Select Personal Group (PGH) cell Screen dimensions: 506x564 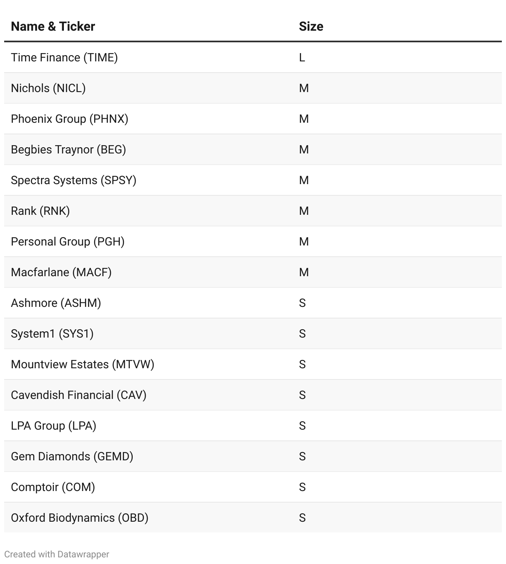68,242
